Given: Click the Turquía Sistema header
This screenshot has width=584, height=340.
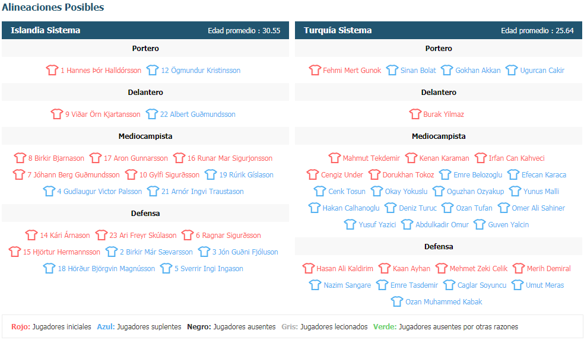Looking at the screenshot, I should [439, 30].
